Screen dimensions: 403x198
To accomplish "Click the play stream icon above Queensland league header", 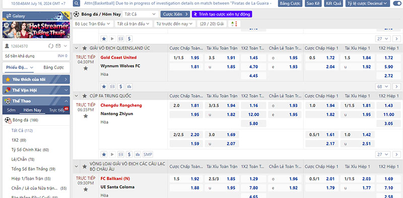I will pyautogui.click(x=112, y=39).
